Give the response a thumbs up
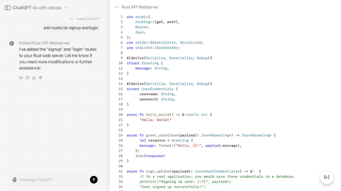The width and height of the screenshot is (341, 191). (34, 78)
